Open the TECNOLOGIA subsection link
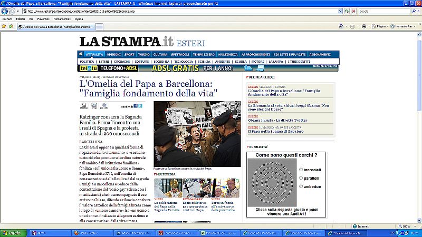Image resolution: width=422 pixels, height=237 pixels. point(184,62)
